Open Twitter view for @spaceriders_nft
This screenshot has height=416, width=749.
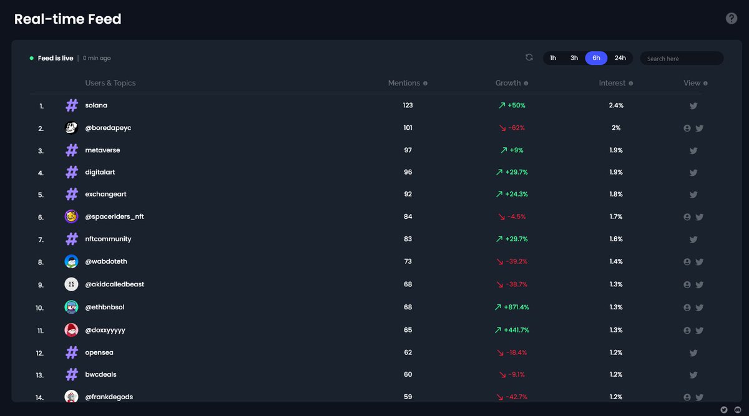(699, 218)
